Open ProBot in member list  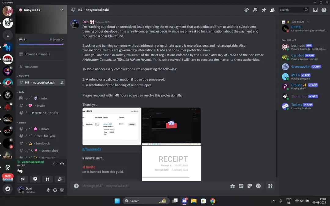304,86
